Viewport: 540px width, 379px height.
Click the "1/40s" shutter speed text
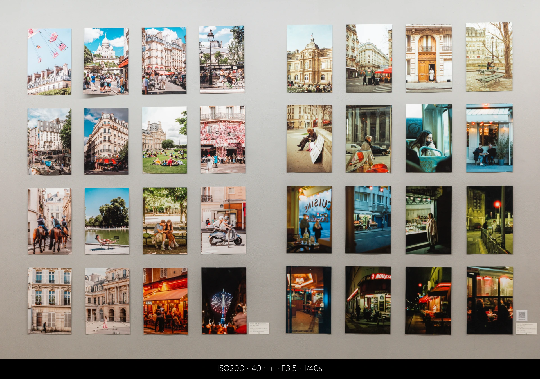(x=313, y=368)
